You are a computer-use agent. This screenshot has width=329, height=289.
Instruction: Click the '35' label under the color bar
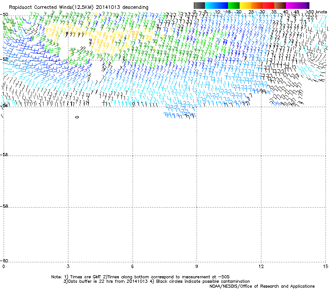274,12
